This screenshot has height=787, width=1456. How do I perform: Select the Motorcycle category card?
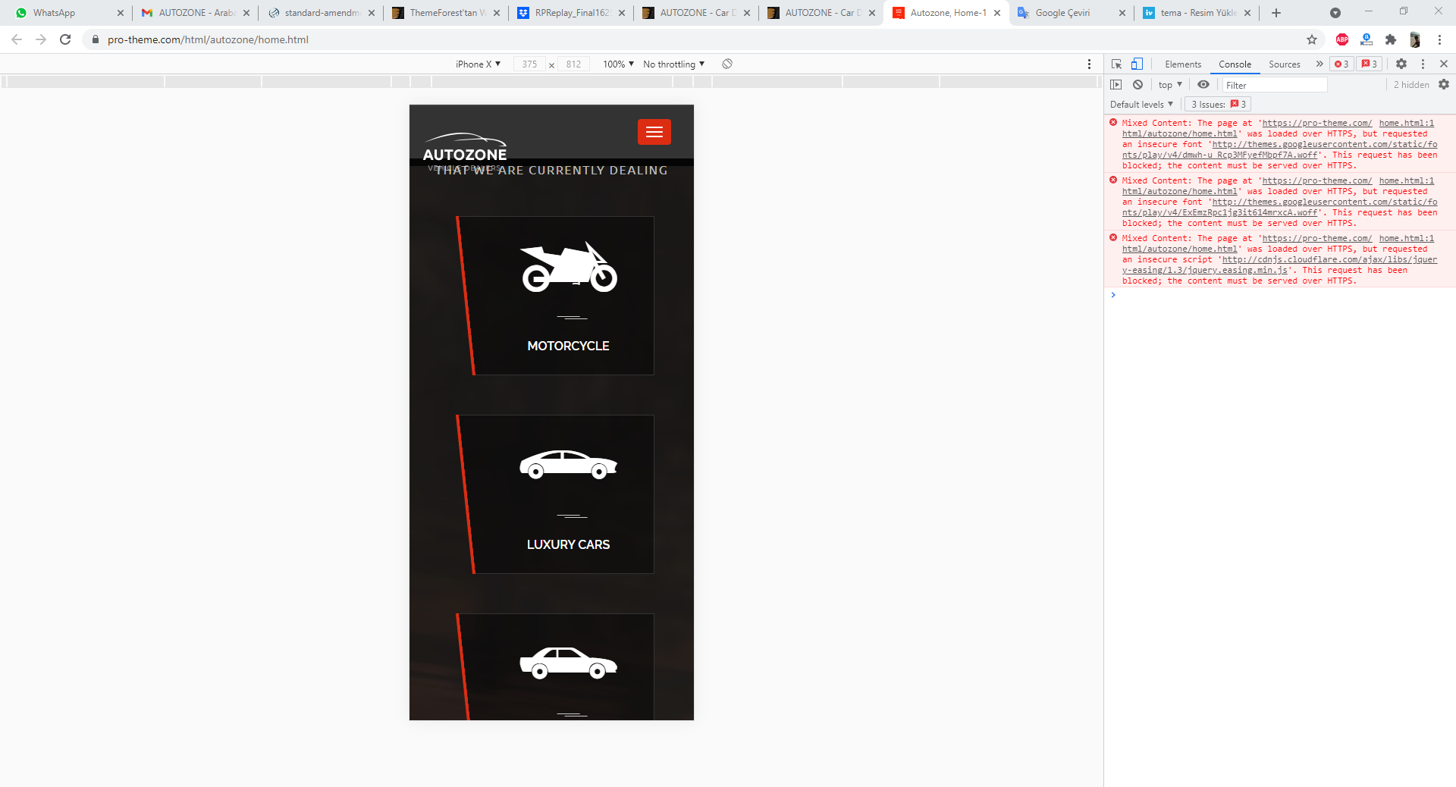[556, 296]
